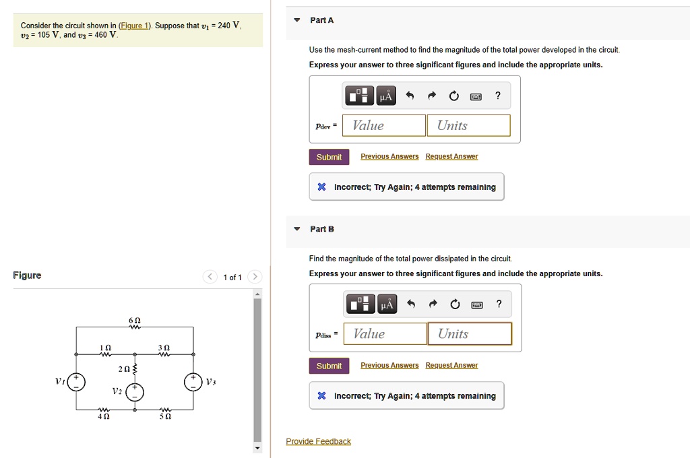View Previous Answers for Part B

(x=389, y=365)
